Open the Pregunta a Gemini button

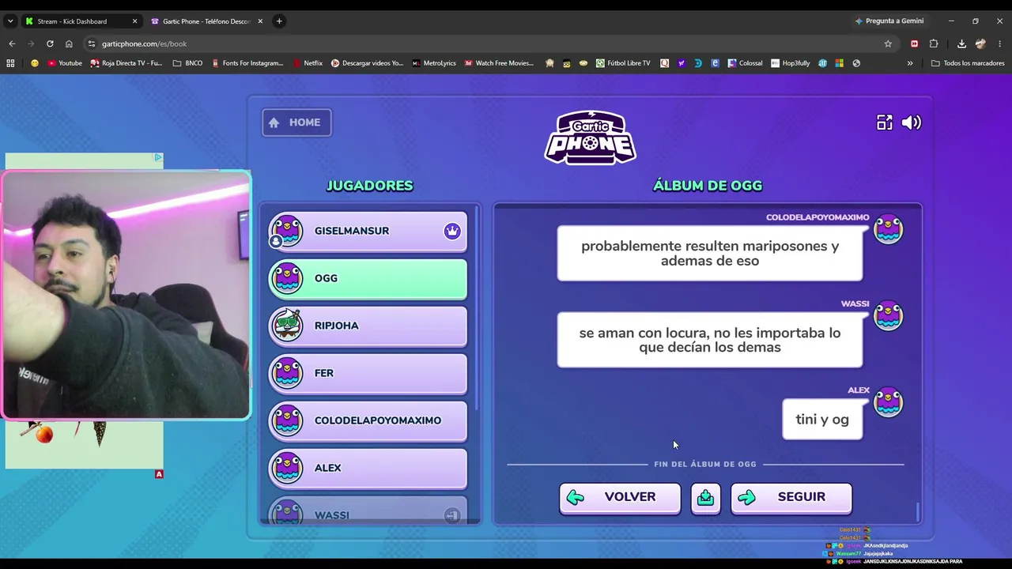click(889, 21)
